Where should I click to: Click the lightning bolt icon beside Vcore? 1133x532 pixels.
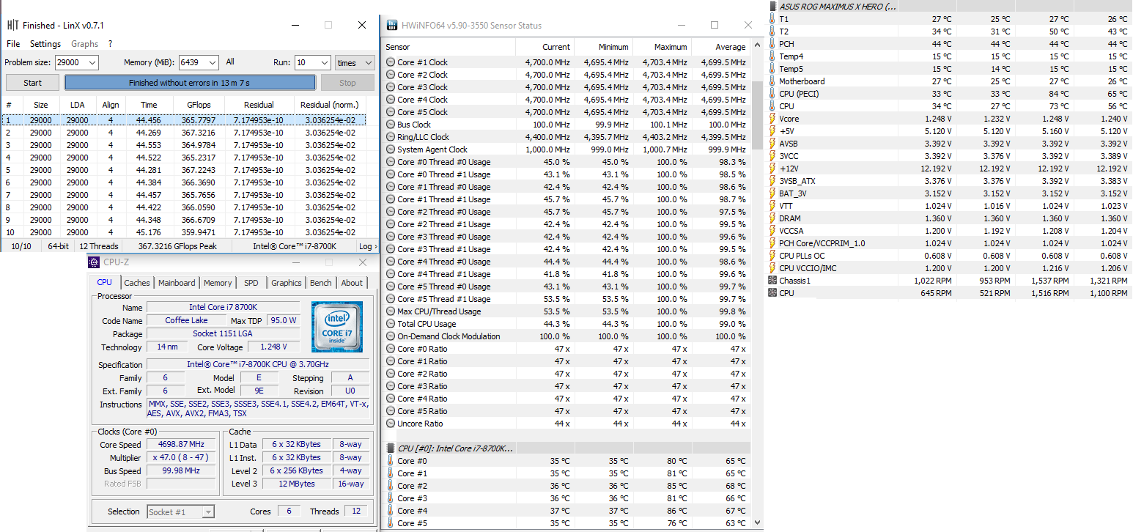(x=772, y=119)
